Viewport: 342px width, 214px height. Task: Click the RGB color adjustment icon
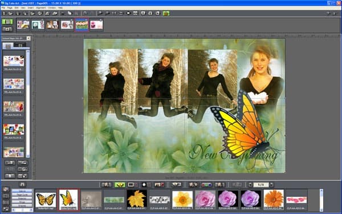click(x=206, y=185)
